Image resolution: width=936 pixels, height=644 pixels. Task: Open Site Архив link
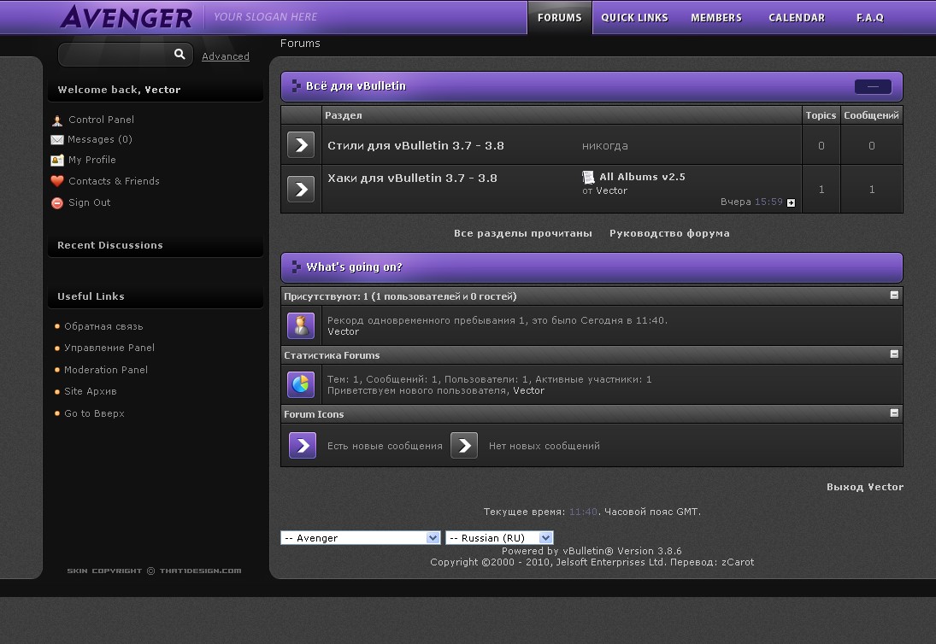point(90,391)
